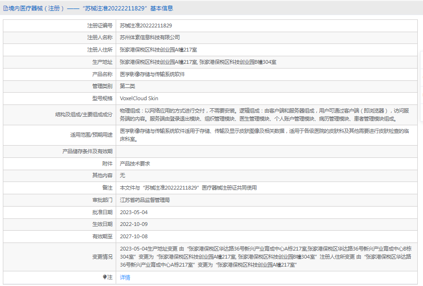The height and width of the screenshot is (286, 423).
Task: Select the 第二类 management class value
Action: coord(128,86)
